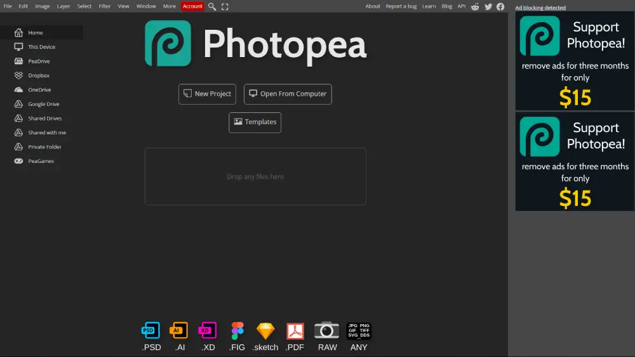Screen dimensions: 635x357
Task: Open the API link
Action: point(461,6)
